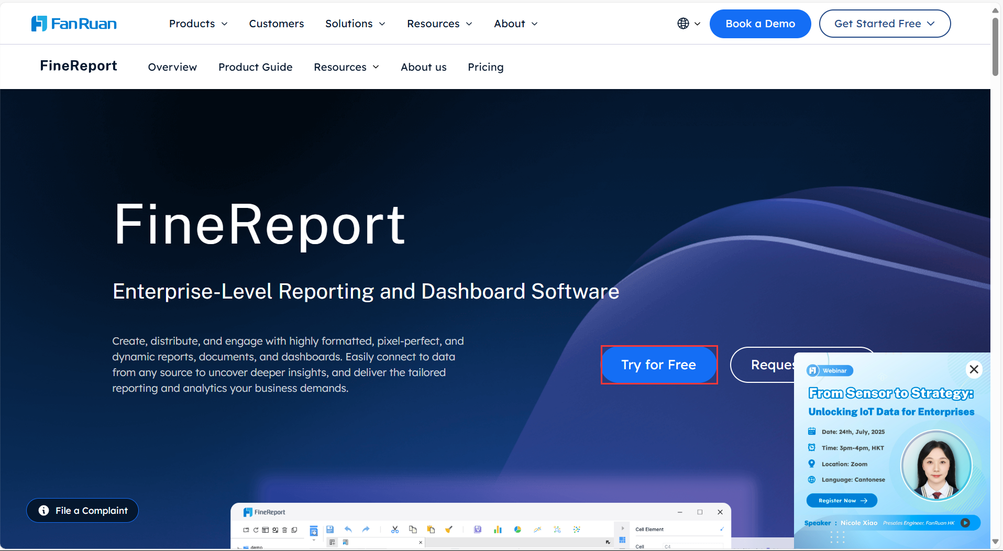Click the Try for Free button
This screenshot has height=551, width=1003.
[659, 365]
